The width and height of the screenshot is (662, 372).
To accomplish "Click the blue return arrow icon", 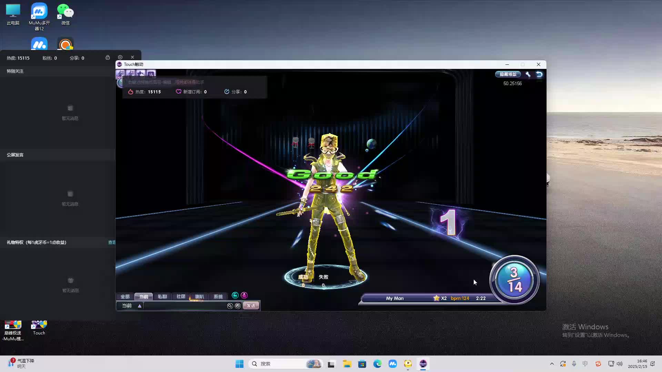I will click(539, 74).
